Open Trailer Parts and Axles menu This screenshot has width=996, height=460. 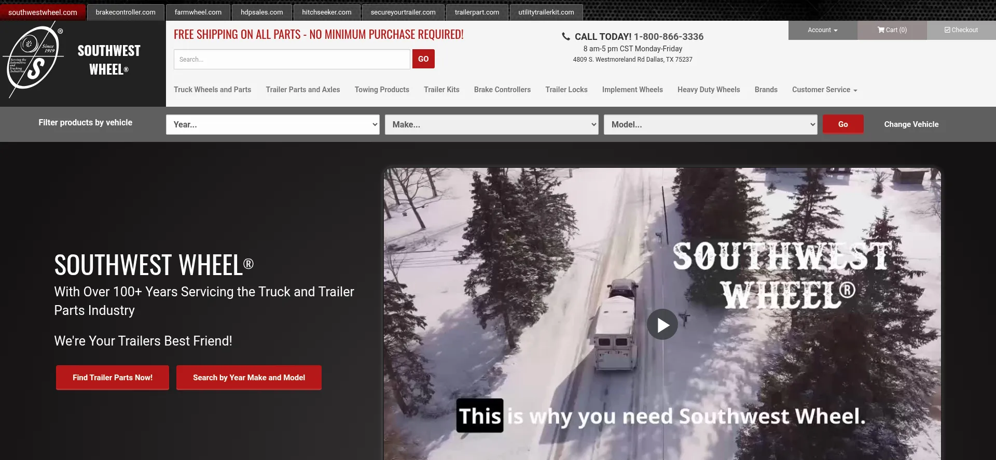coord(303,90)
